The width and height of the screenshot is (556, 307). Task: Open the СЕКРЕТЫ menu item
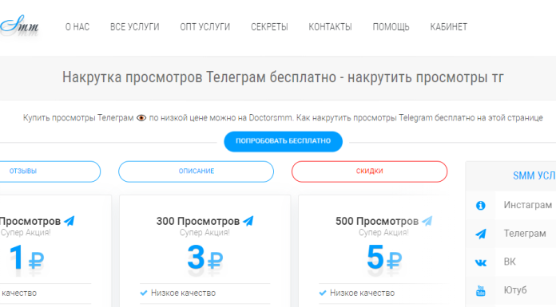coord(269,27)
